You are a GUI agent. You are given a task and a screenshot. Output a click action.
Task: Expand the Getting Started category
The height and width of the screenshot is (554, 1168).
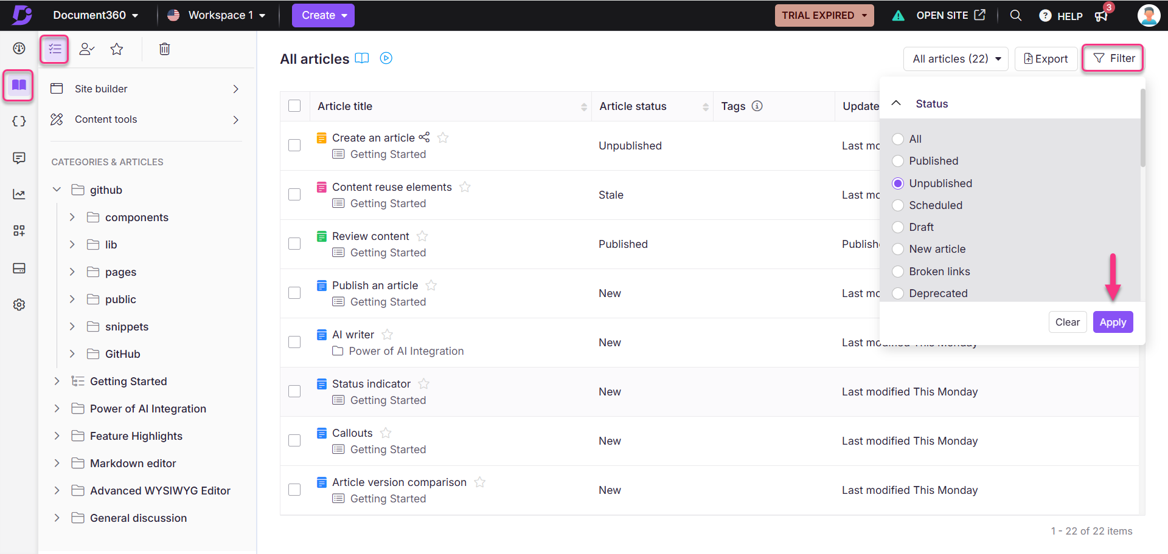(57, 381)
